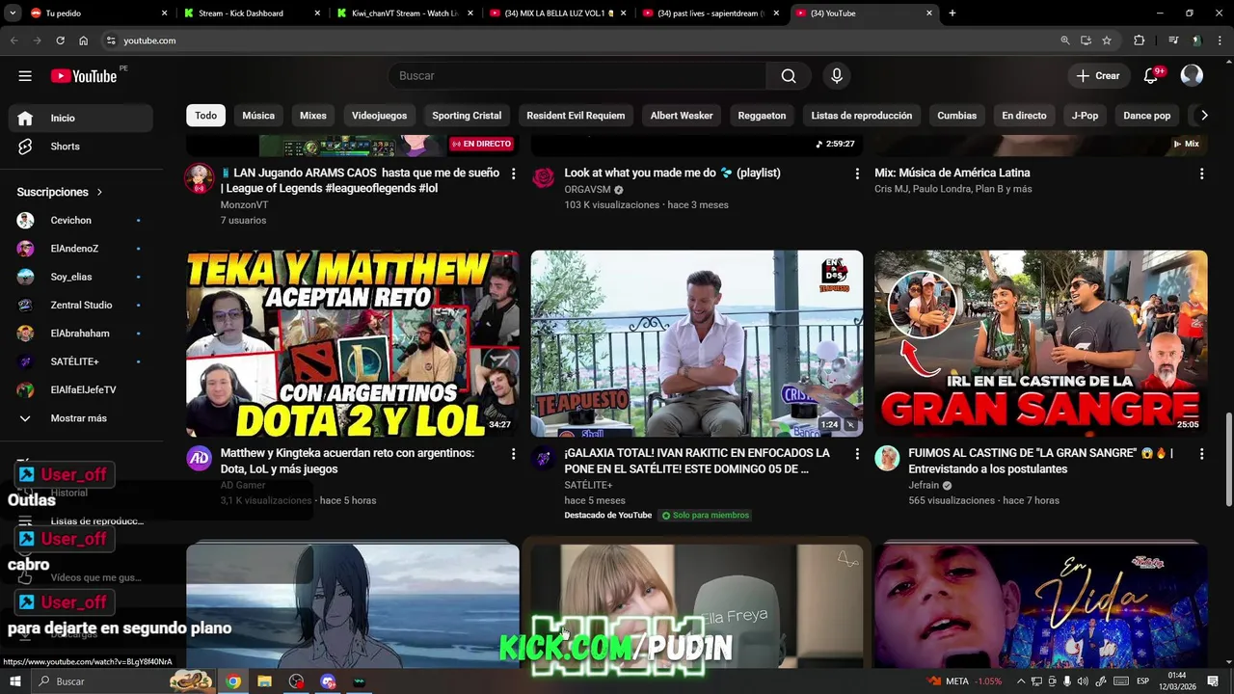Screen dimensions: 1234x694
Task: Select the J-Pop chip
Action: [x=1085, y=116]
